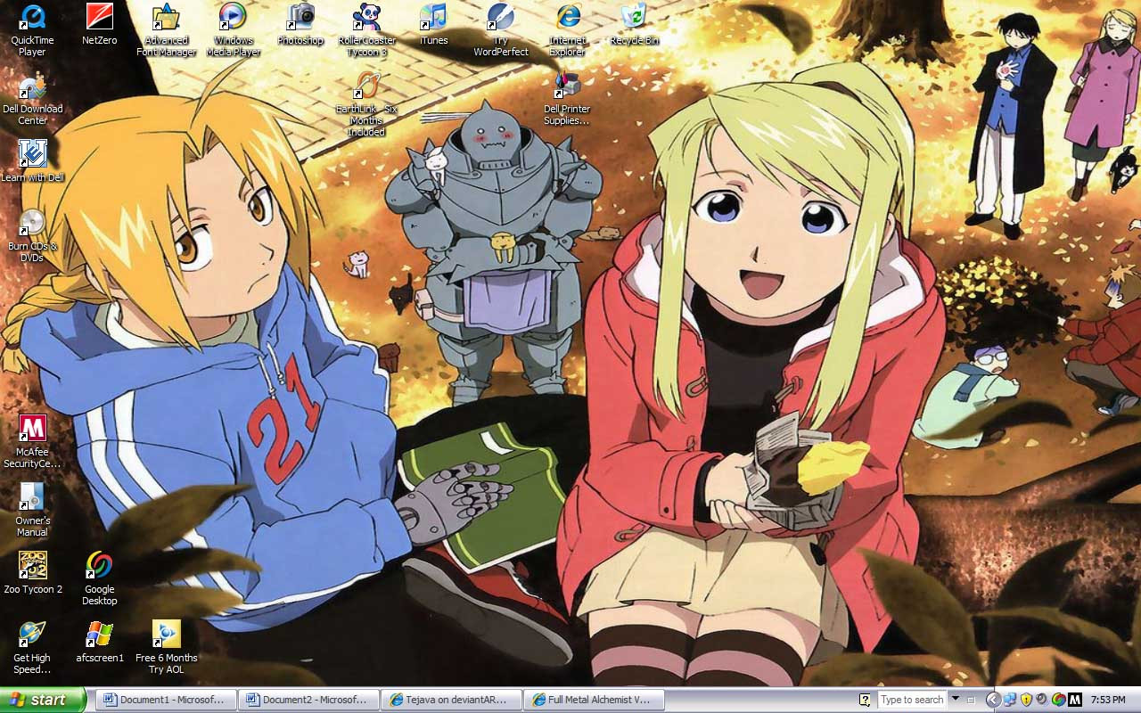This screenshot has height=713, width=1141.
Task: Switch to Tejava on deviantART browser window
Action: pos(451,700)
